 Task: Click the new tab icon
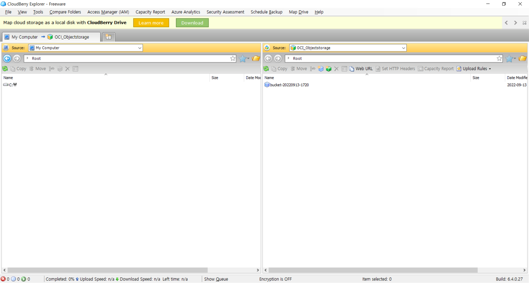pyautogui.click(x=108, y=37)
